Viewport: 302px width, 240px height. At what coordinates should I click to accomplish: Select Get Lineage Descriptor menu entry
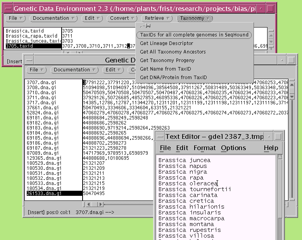click(x=166, y=43)
